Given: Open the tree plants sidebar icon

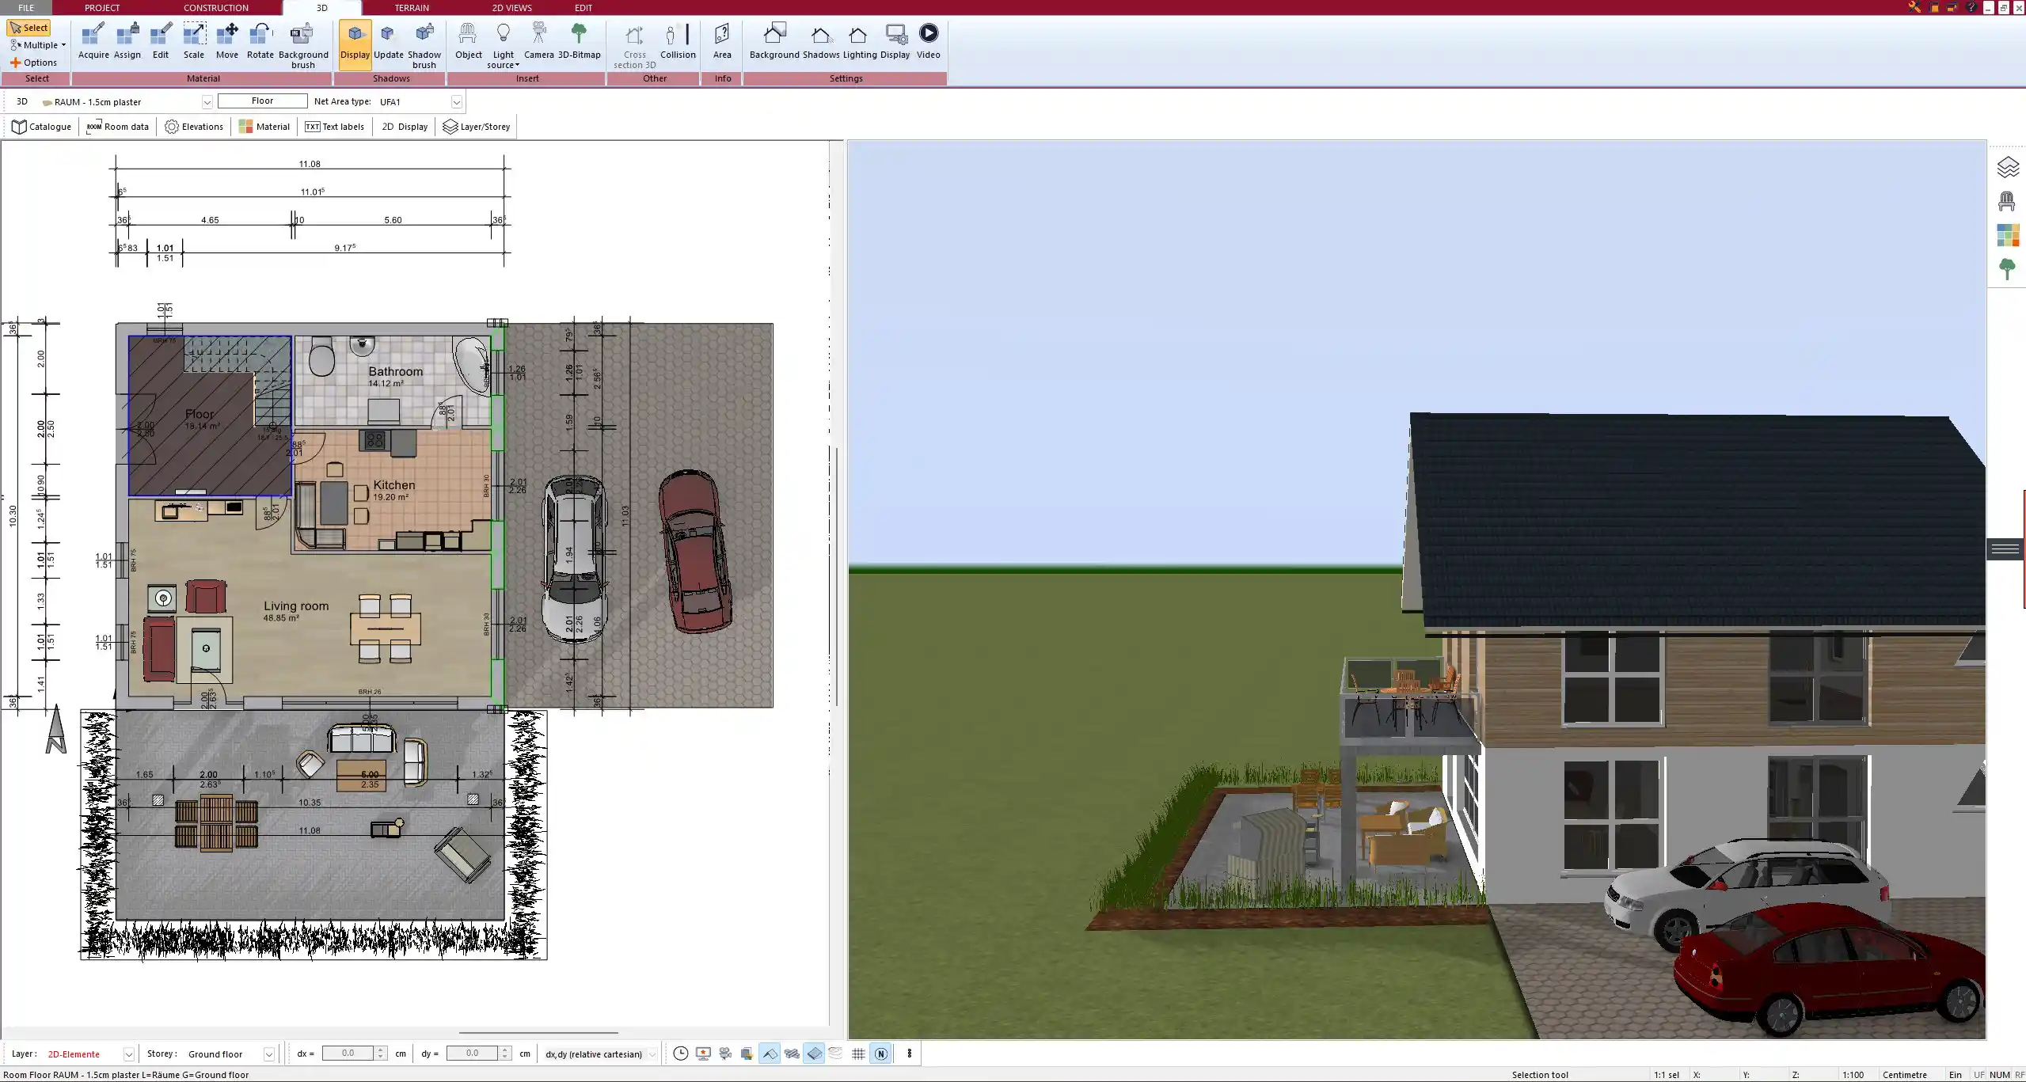Looking at the screenshot, I should tap(2007, 269).
